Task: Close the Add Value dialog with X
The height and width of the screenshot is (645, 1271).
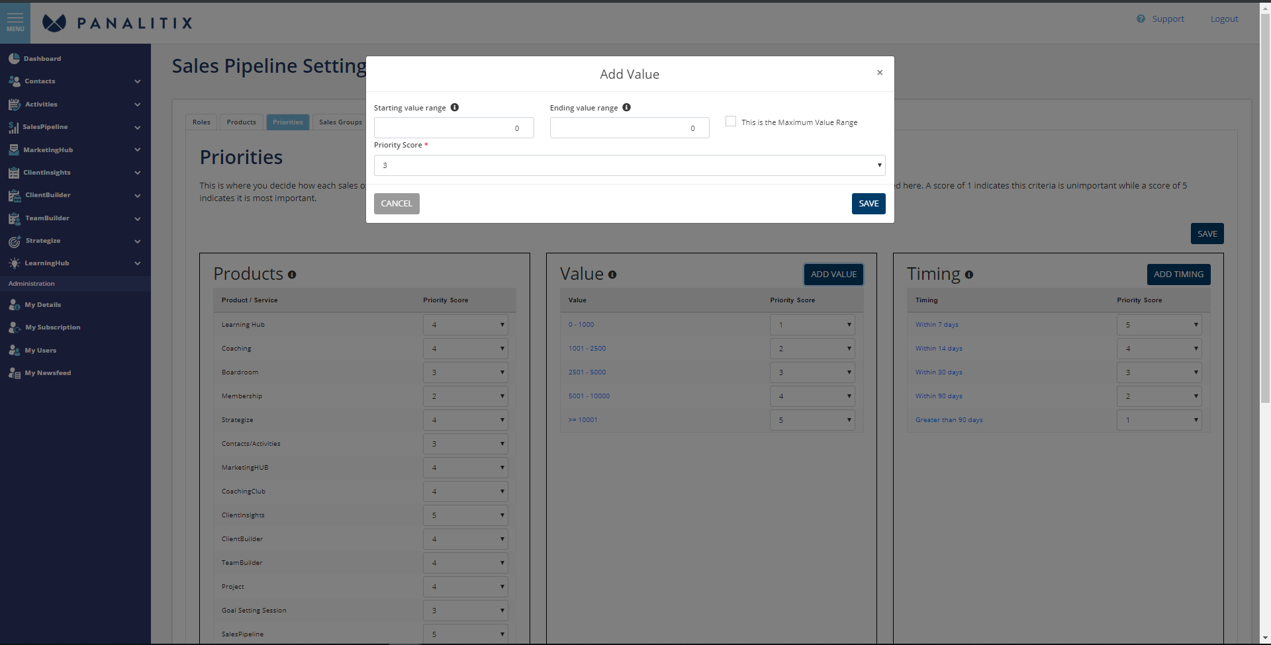Action: pos(880,73)
